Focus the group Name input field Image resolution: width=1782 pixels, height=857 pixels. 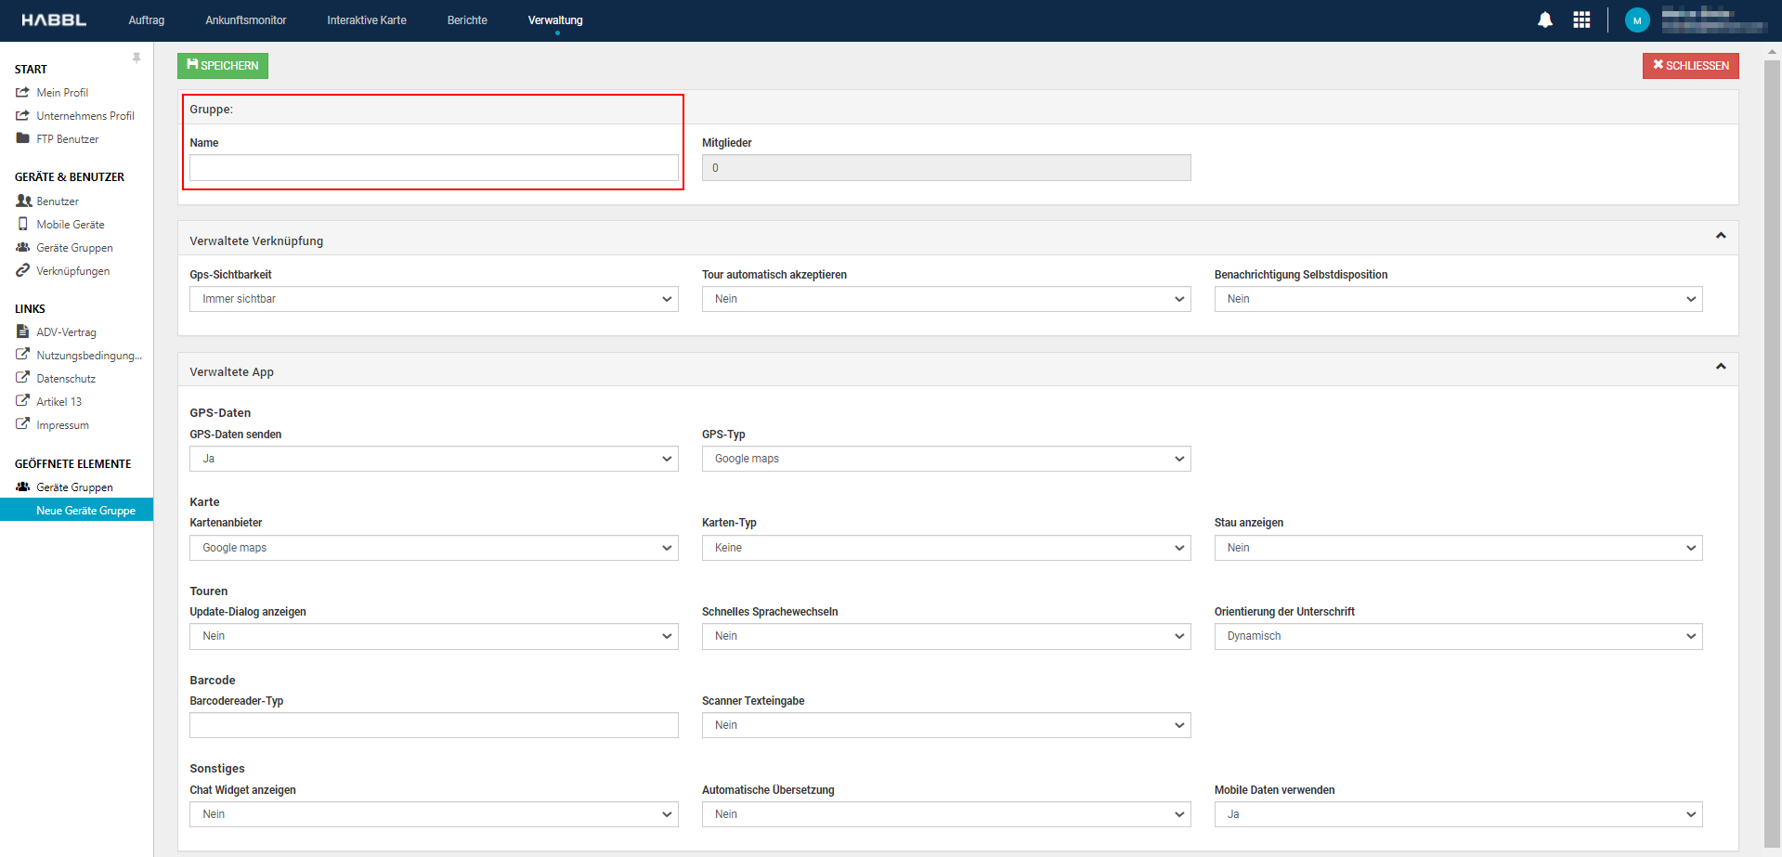click(x=434, y=168)
